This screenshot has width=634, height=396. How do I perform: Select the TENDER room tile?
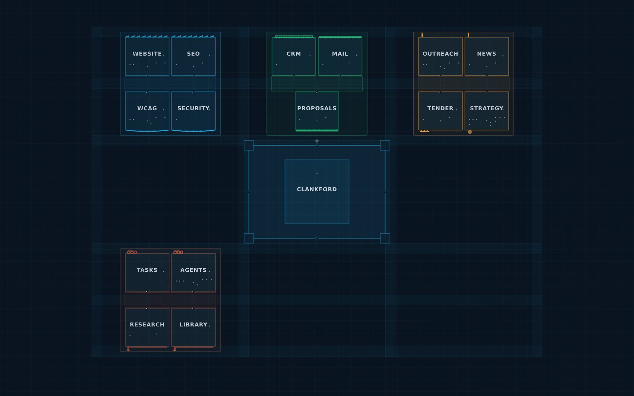coord(440,111)
